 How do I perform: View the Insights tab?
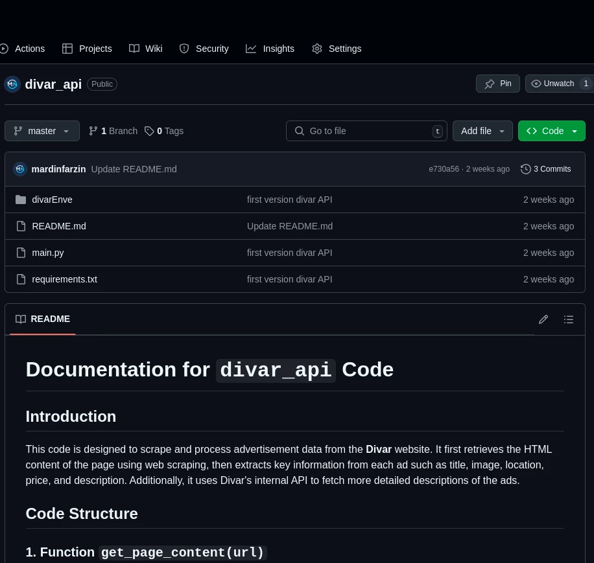pyautogui.click(x=270, y=49)
